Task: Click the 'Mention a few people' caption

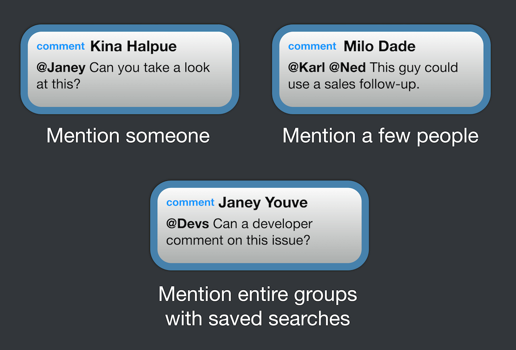Action: (380, 136)
